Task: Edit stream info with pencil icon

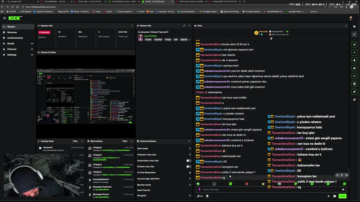Action: tap(184, 26)
